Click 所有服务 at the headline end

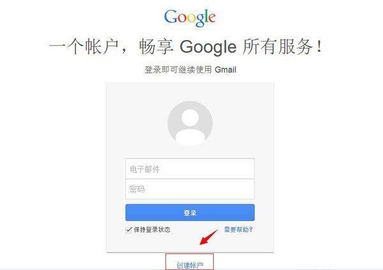click(x=278, y=47)
